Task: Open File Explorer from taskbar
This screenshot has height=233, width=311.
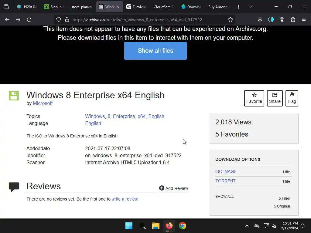Action: (x=156, y=226)
